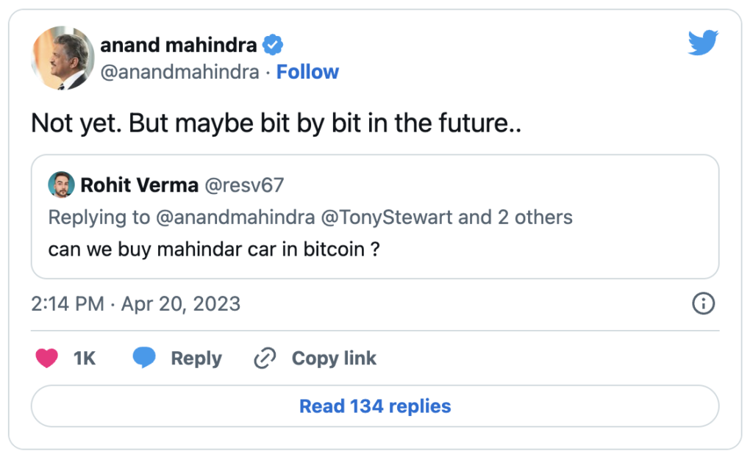Follow anand mahindra
This screenshot has height=460, width=753.
[x=307, y=72]
